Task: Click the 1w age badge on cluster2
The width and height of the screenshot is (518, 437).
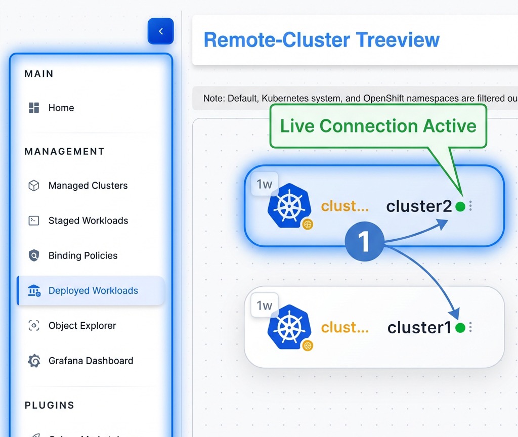Action: [x=265, y=185]
